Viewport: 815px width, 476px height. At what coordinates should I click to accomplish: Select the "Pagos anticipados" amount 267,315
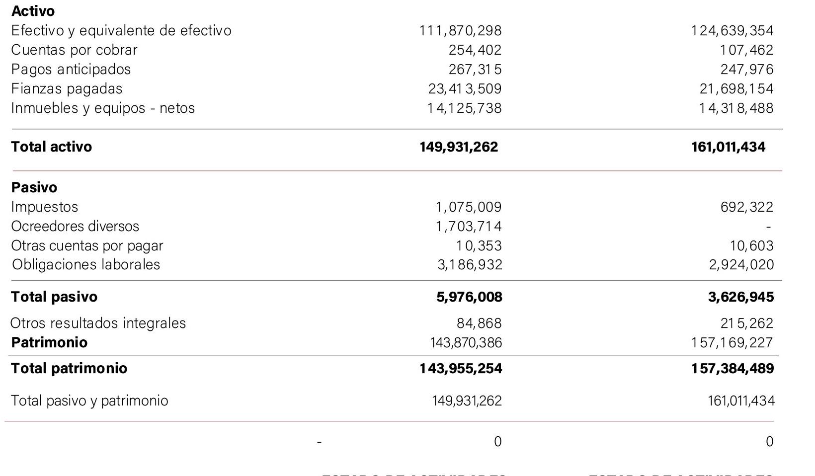coord(475,70)
